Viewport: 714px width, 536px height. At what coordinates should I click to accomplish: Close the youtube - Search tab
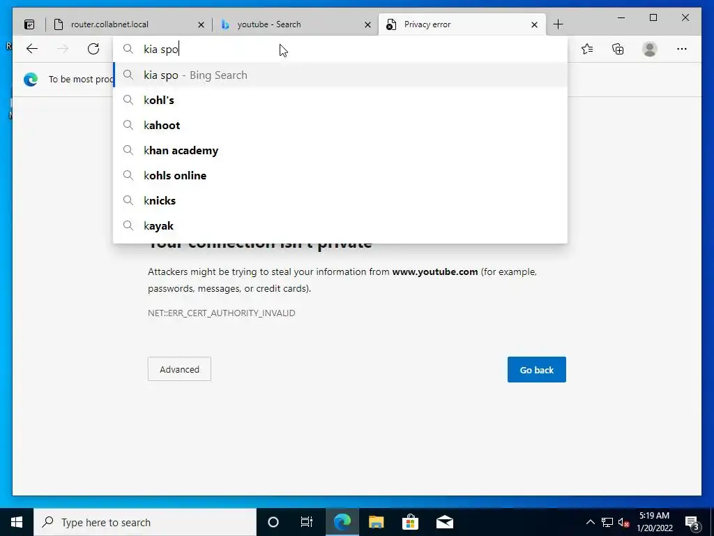coord(367,25)
